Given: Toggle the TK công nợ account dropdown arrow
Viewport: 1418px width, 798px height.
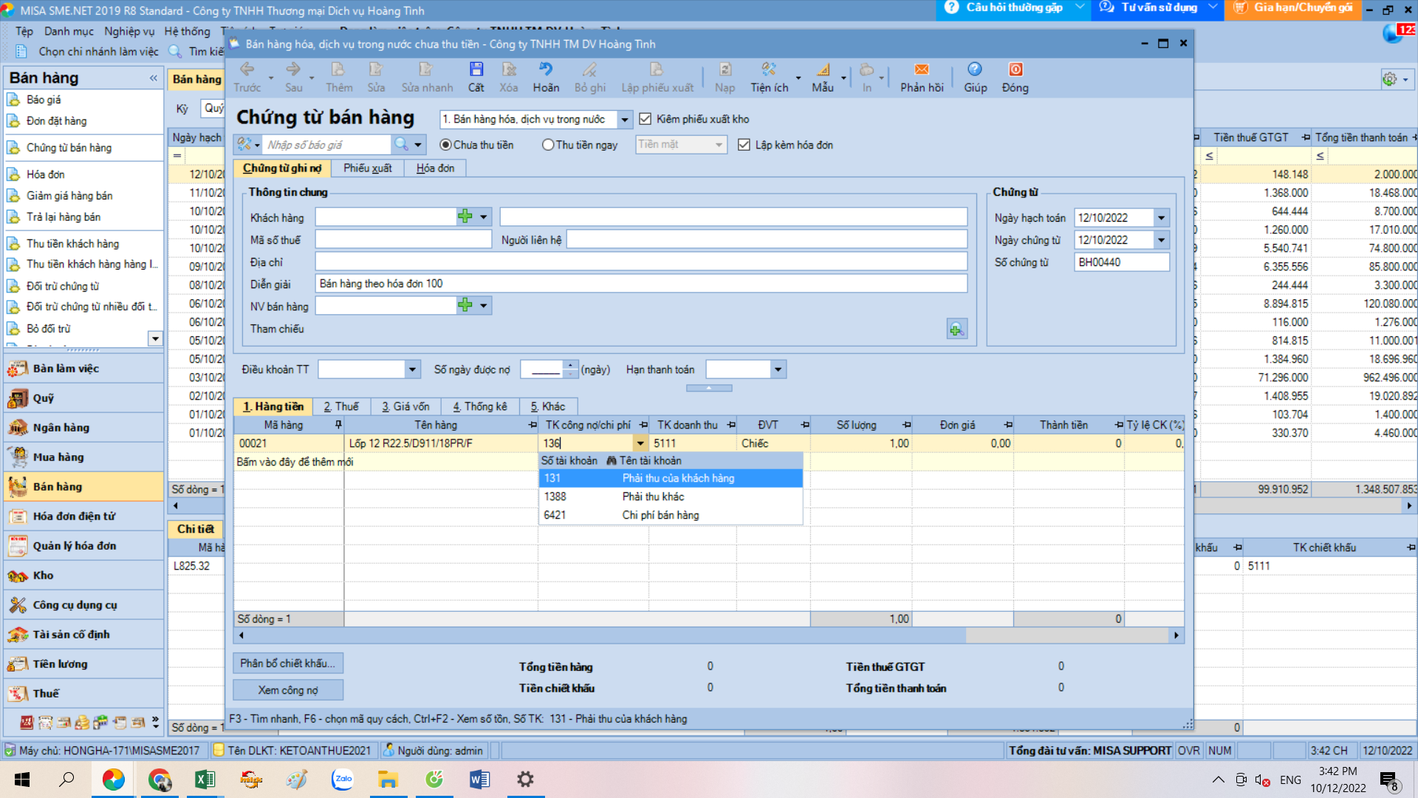Looking at the screenshot, I should (x=640, y=443).
